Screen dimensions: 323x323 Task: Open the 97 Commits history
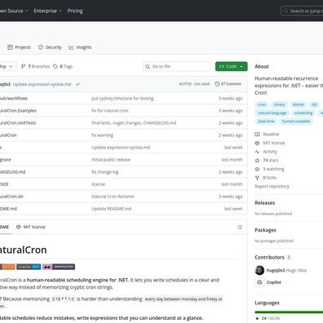point(228,84)
